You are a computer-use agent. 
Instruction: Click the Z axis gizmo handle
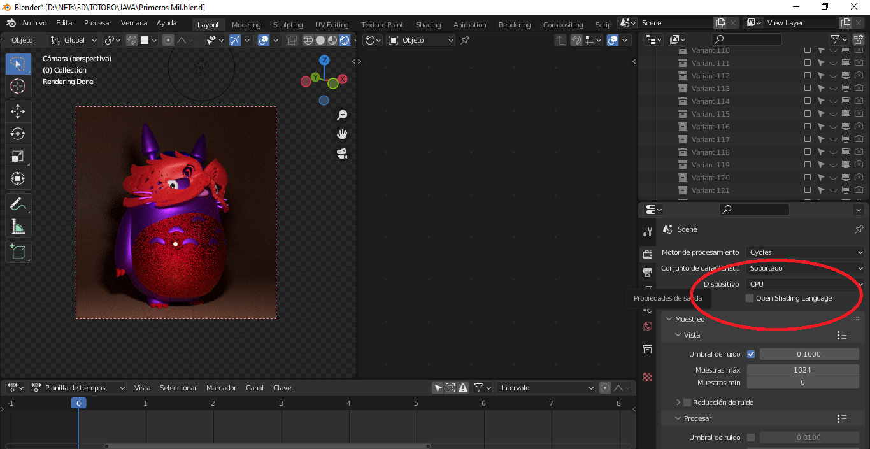tap(324, 60)
